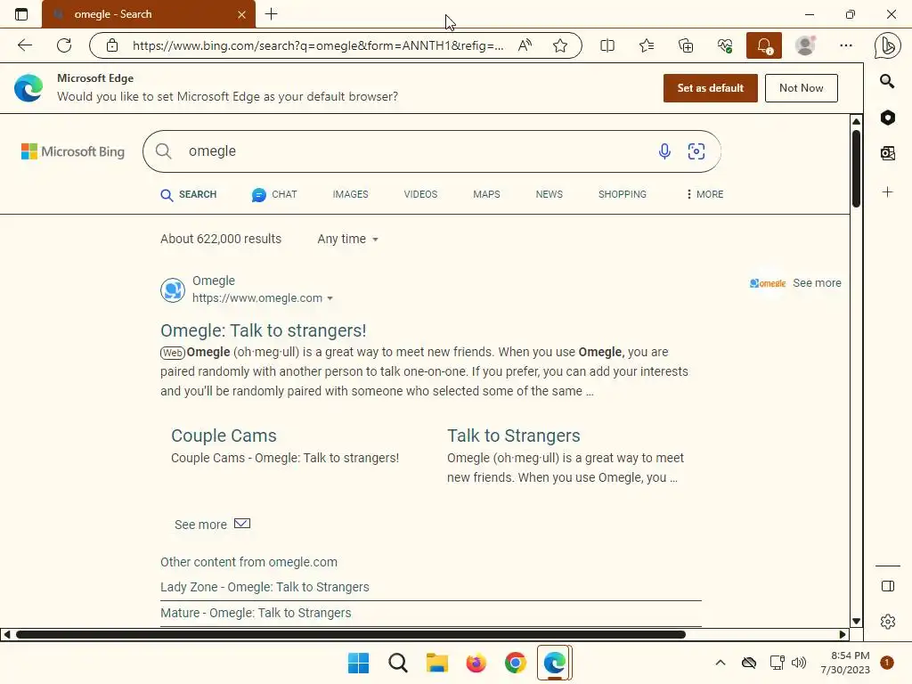Open the Windows Start menu
The width and height of the screenshot is (912, 684).
pyautogui.click(x=358, y=663)
